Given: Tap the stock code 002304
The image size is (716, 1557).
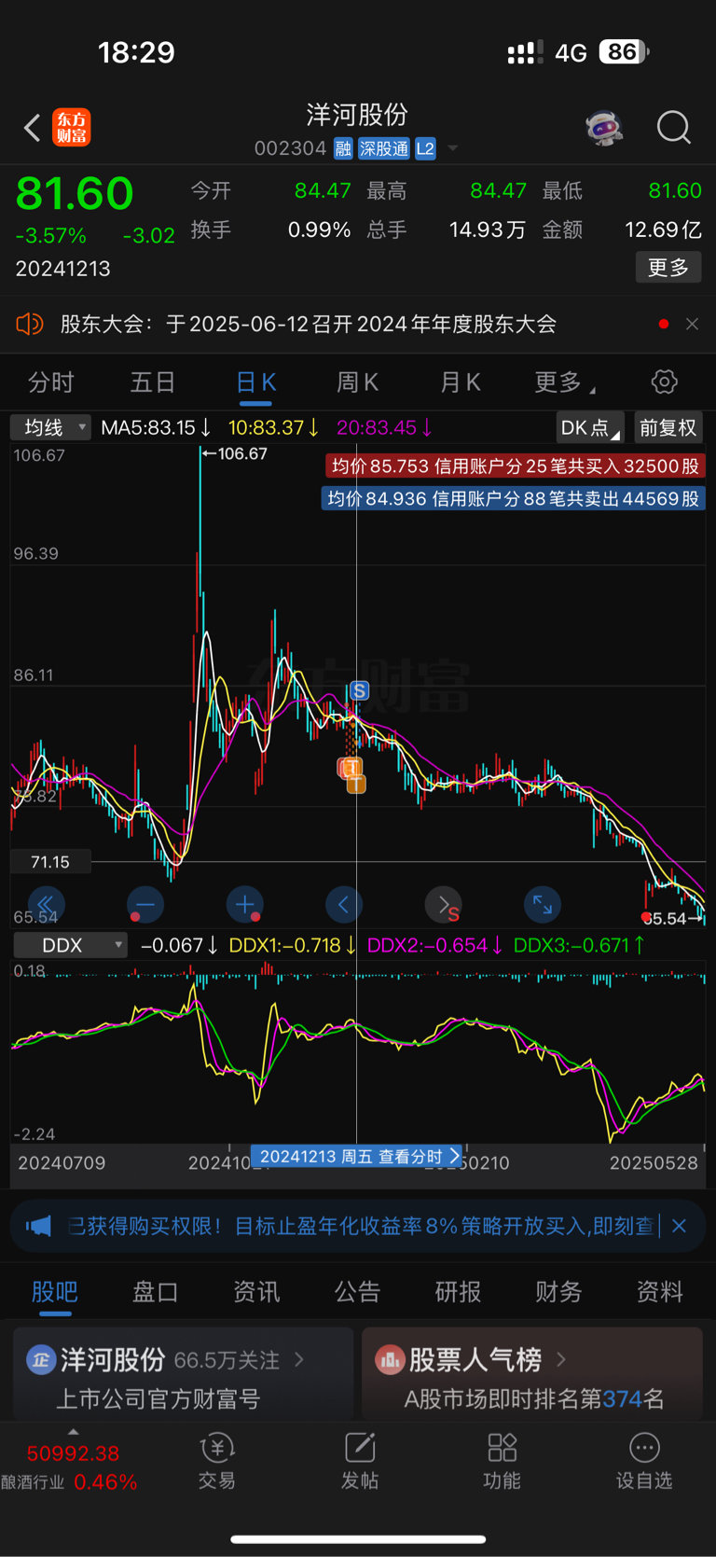Looking at the screenshot, I should click(290, 148).
